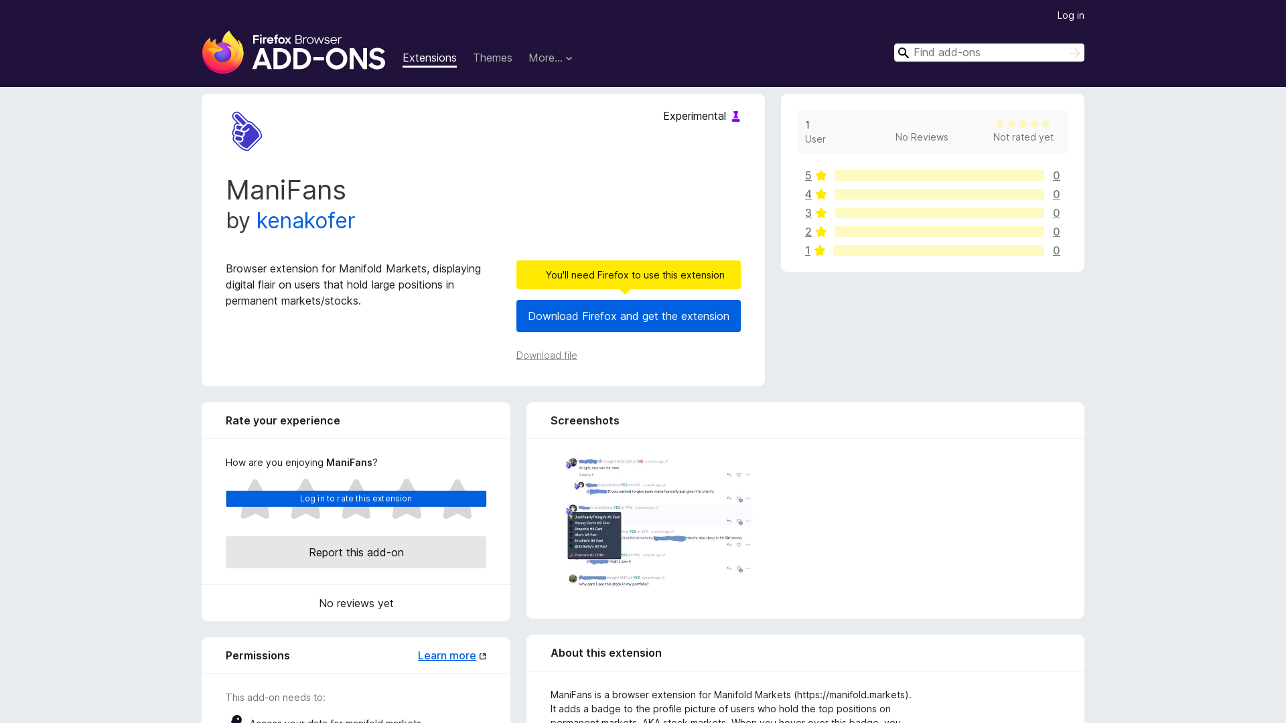Click the star icon in the 2-star row
Screen dimensions: 1286x723
click(821, 232)
